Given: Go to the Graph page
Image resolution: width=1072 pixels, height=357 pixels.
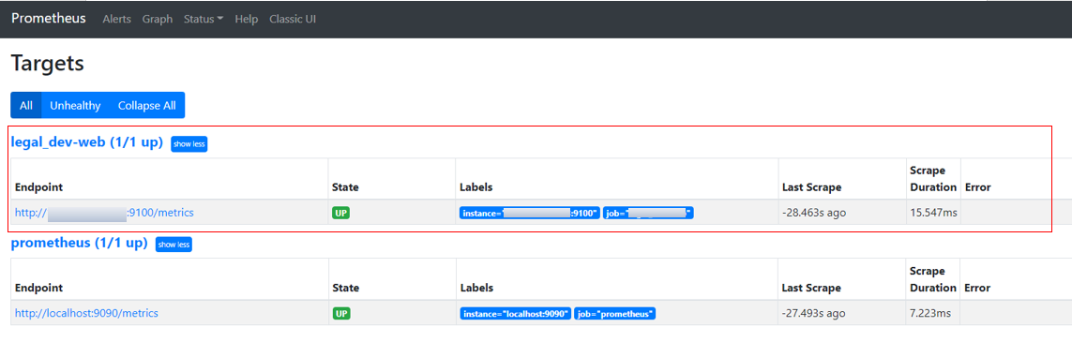Looking at the screenshot, I should [x=158, y=19].
